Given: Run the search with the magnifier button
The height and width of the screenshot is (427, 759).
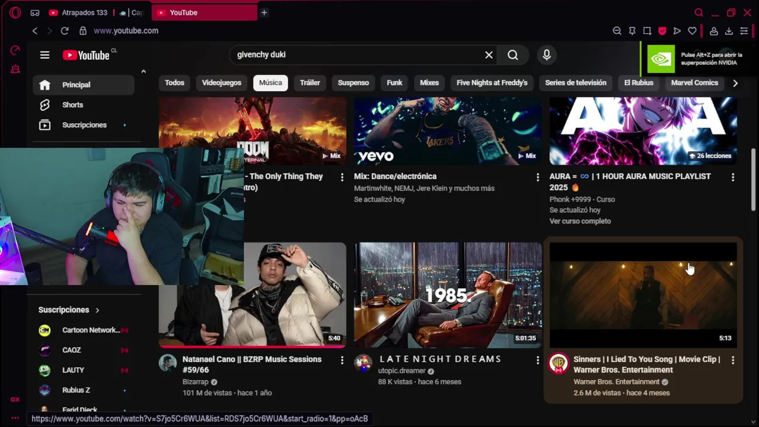Looking at the screenshot, I should 513,55.
